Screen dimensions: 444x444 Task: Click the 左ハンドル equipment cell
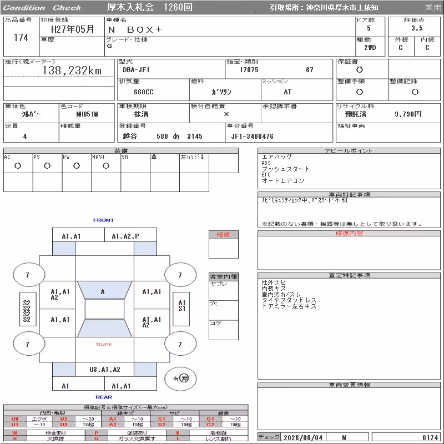tap(194, 163)
